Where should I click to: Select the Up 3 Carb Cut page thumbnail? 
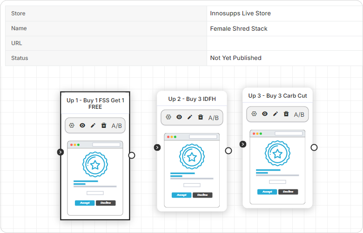point(277,166)
